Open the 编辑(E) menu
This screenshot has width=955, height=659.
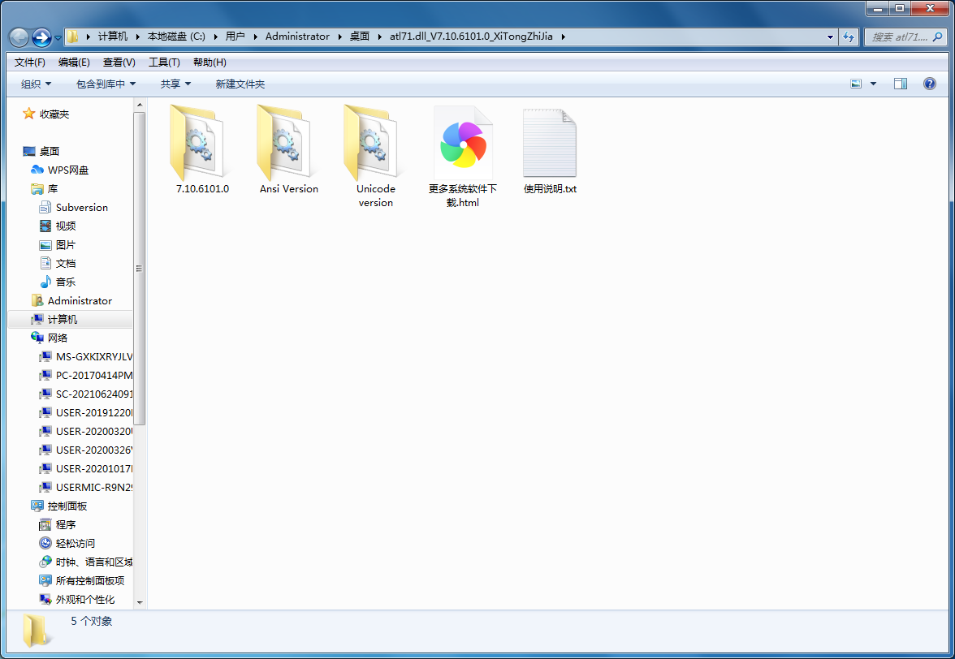(75, 62)
